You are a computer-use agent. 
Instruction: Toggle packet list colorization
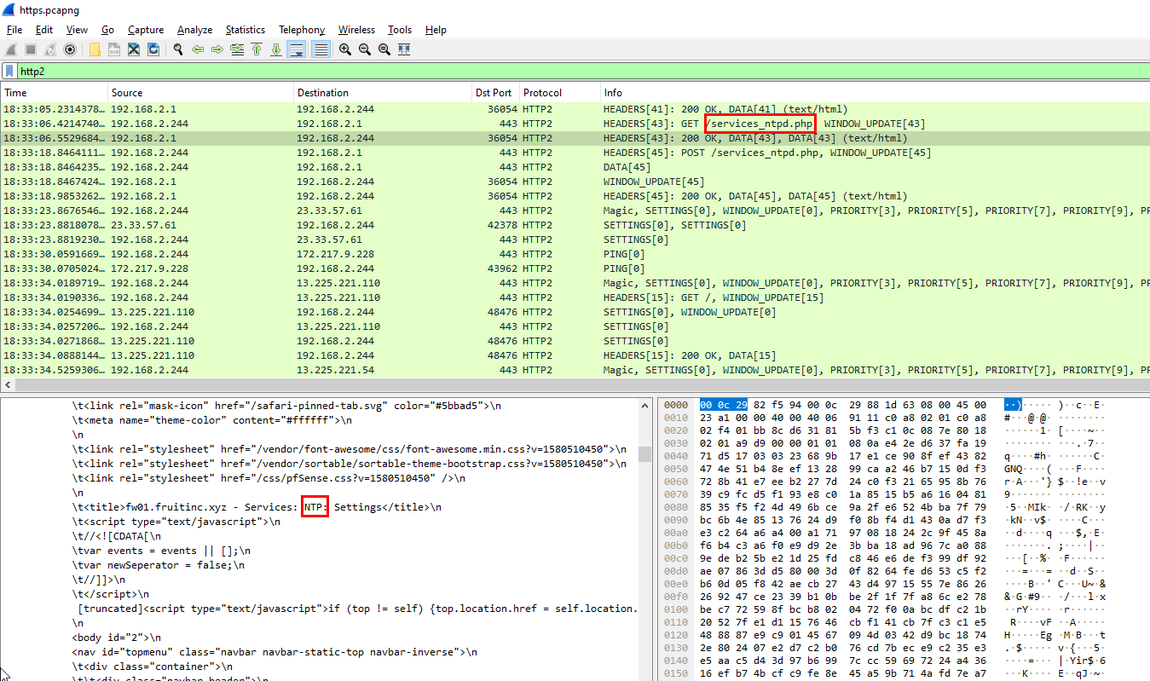[x=321, y=49]
